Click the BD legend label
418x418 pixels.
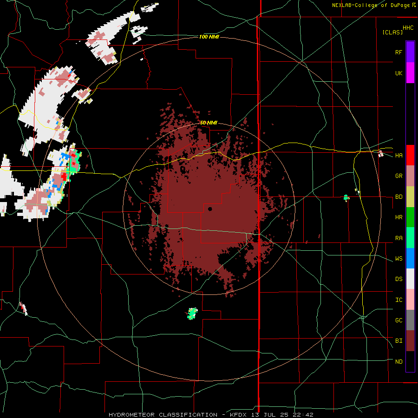tap(398, 196)
